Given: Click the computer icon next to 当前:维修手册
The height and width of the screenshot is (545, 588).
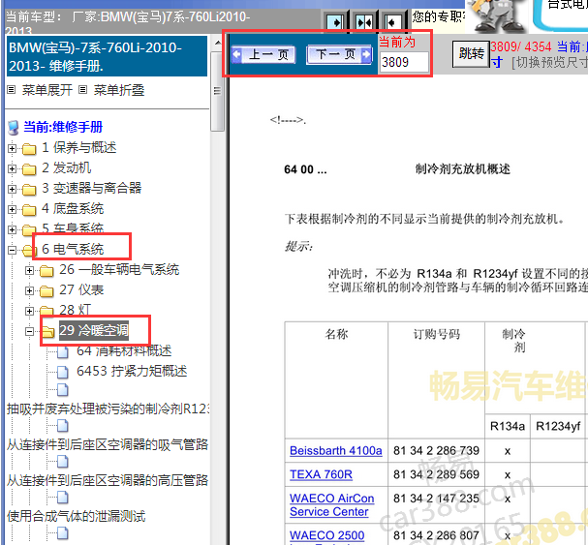Looking at the screenshot, I should pos(14,128).
